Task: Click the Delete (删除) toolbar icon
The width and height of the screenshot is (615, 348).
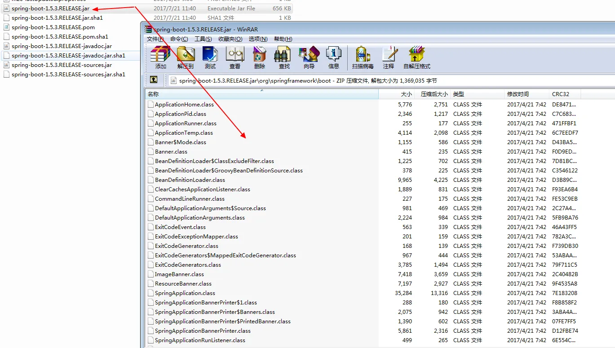Action: (260, 54)
